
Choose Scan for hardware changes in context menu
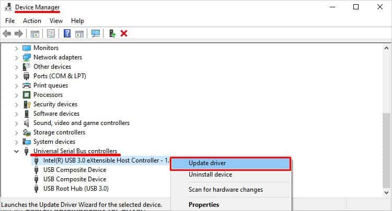coord(230,190)
